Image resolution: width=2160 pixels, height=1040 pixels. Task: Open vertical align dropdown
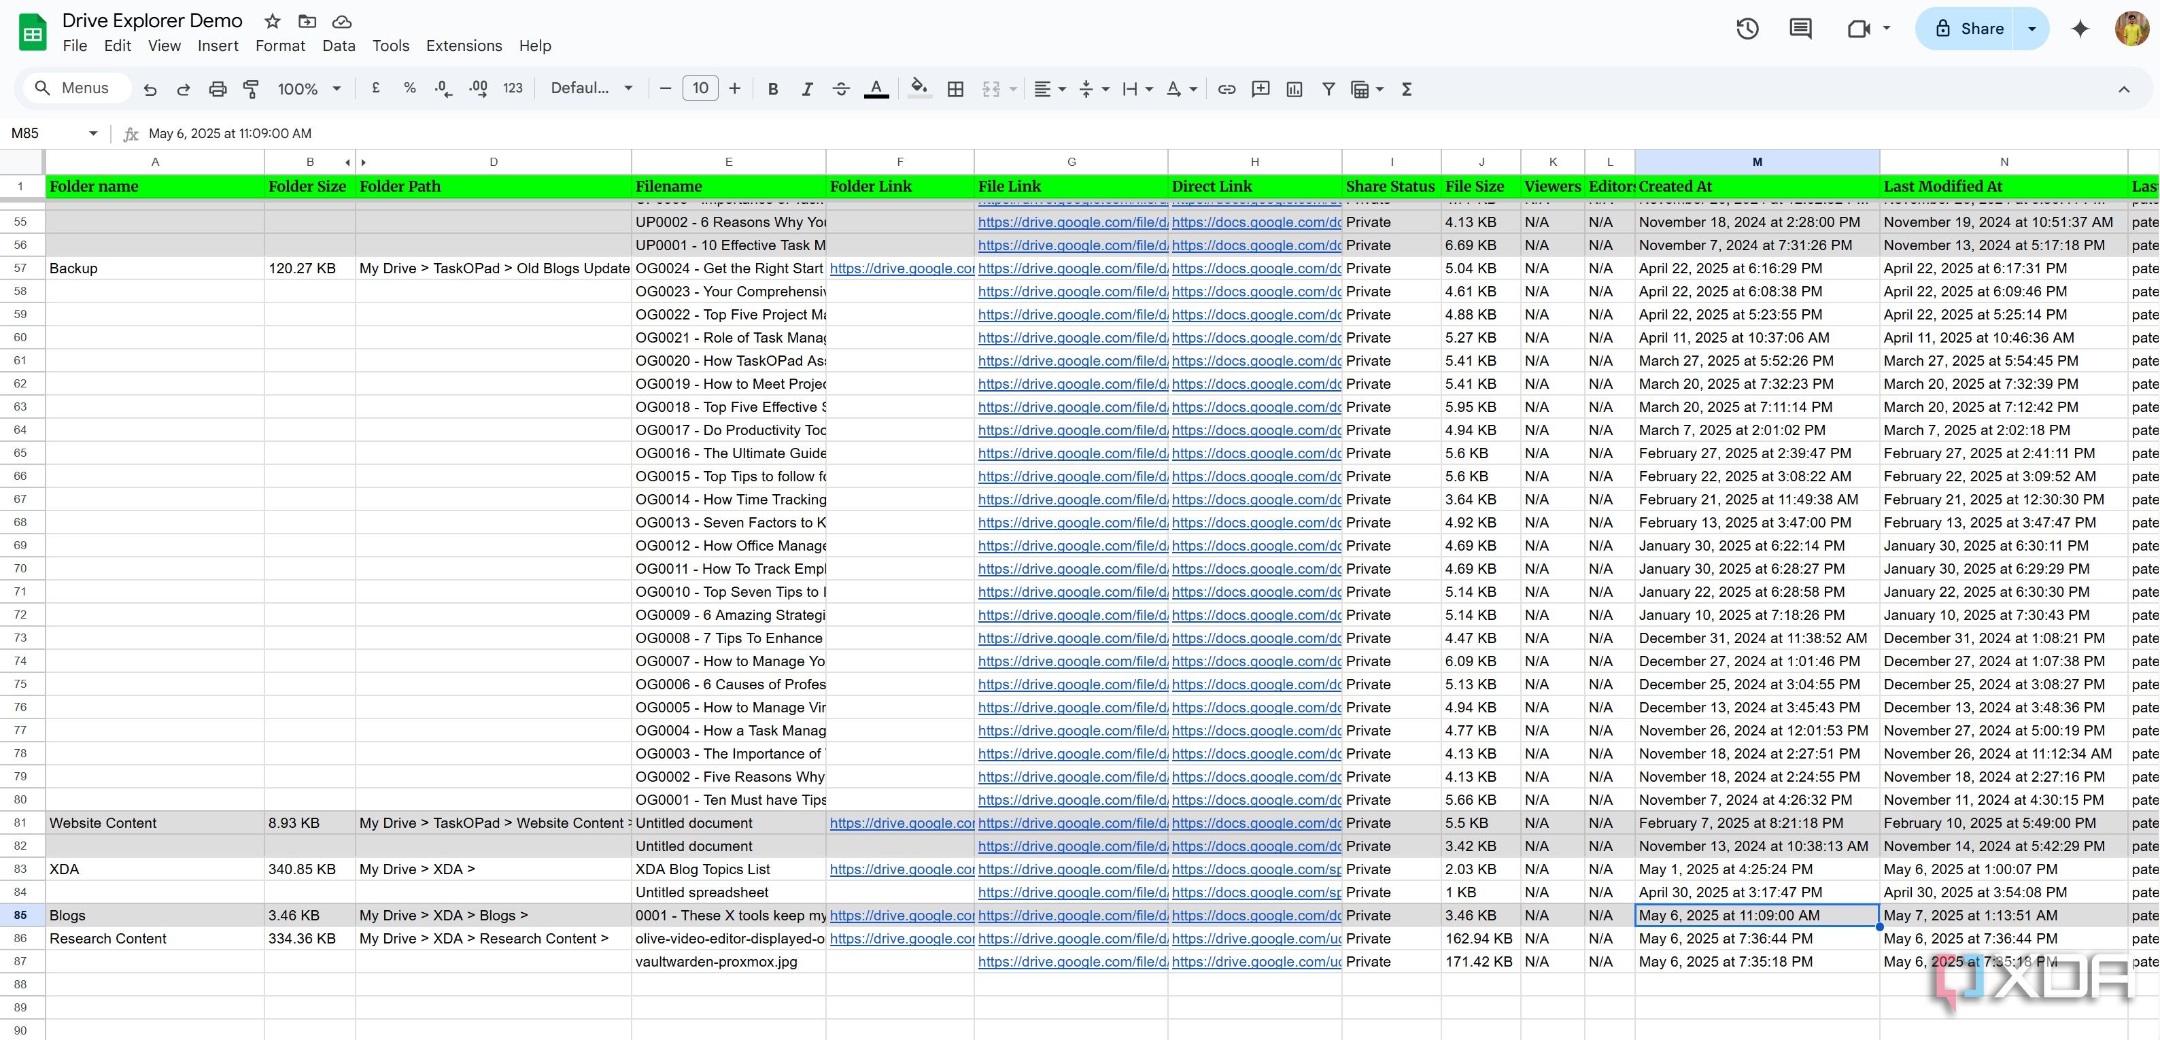[1094, 89]
